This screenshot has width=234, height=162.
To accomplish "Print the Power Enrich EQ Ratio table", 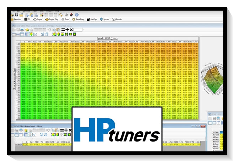I will (21, 131).
